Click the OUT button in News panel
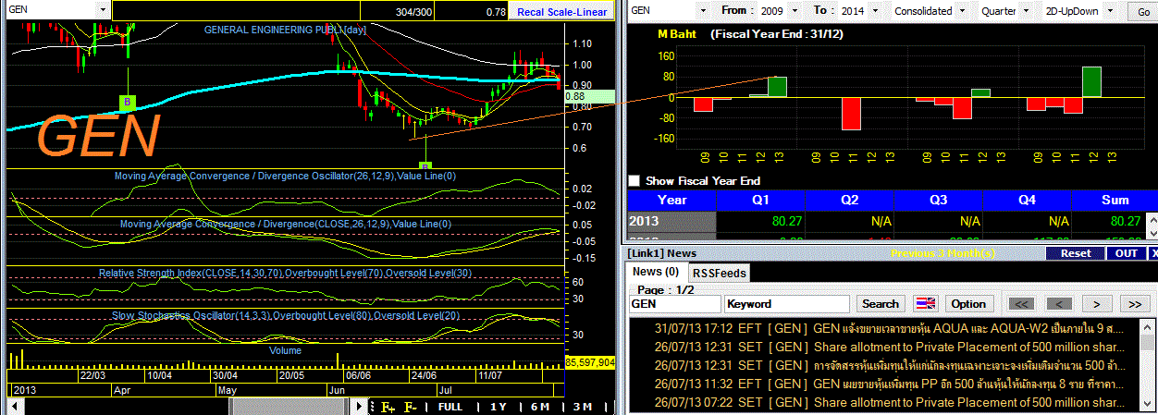 tap(1126, 253)
